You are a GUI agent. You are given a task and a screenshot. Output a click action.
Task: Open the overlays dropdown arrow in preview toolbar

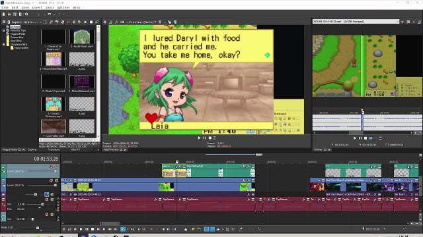[164, 22]
